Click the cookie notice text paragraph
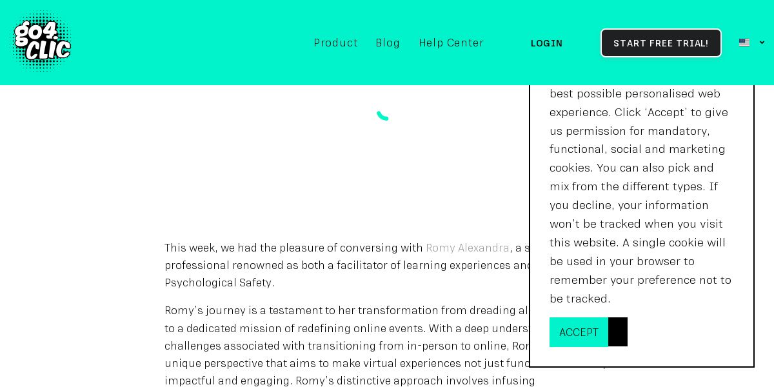 click(640, 196)
